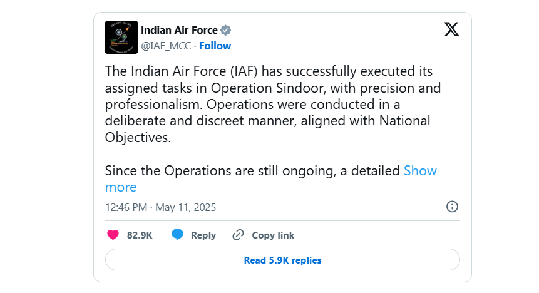Like the tweet using the pink heart icon
This screenshot has width=539, height=293.
pyautogui.click(x=113, y=235)
